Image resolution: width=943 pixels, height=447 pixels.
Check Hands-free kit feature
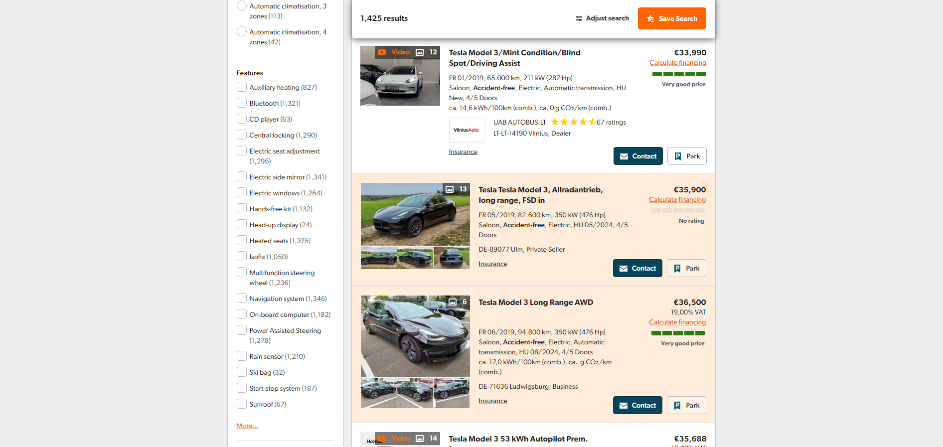point(242,209)
